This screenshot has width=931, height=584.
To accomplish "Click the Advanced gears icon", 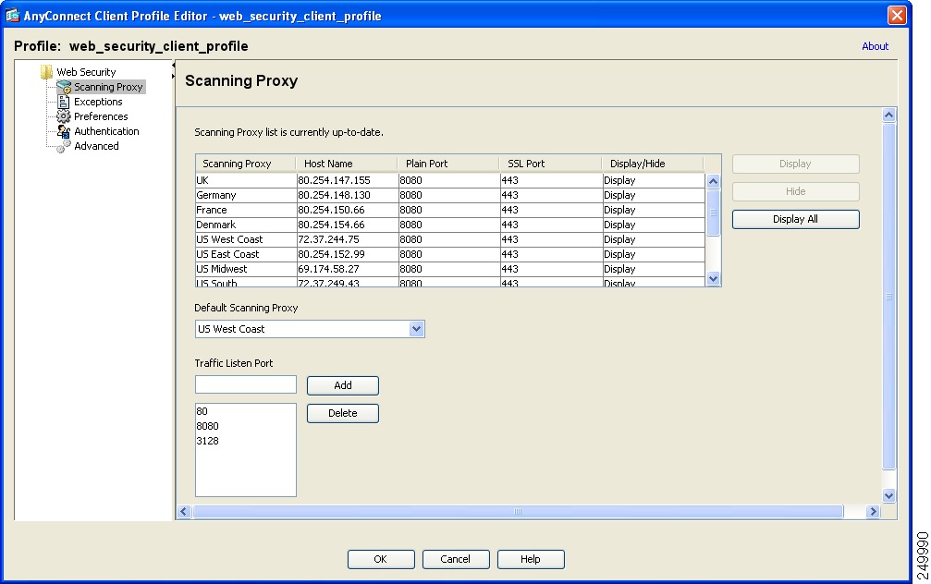I will point(64,146).
